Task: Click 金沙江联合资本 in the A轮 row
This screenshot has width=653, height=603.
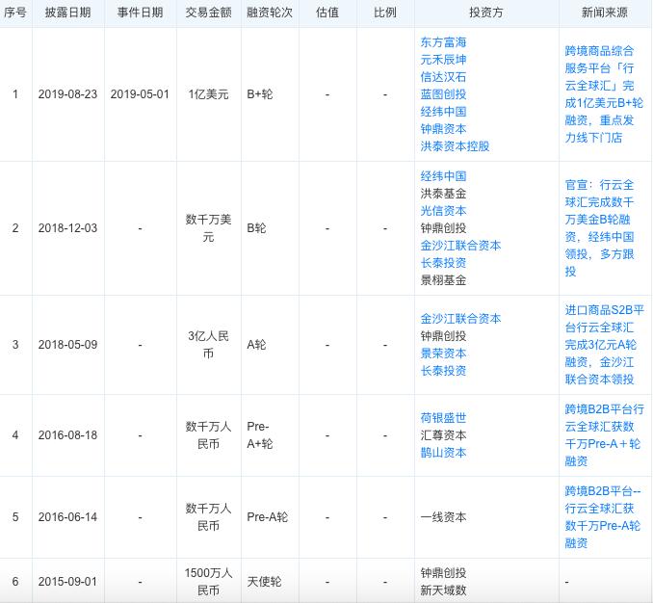Action: point(460,319)
